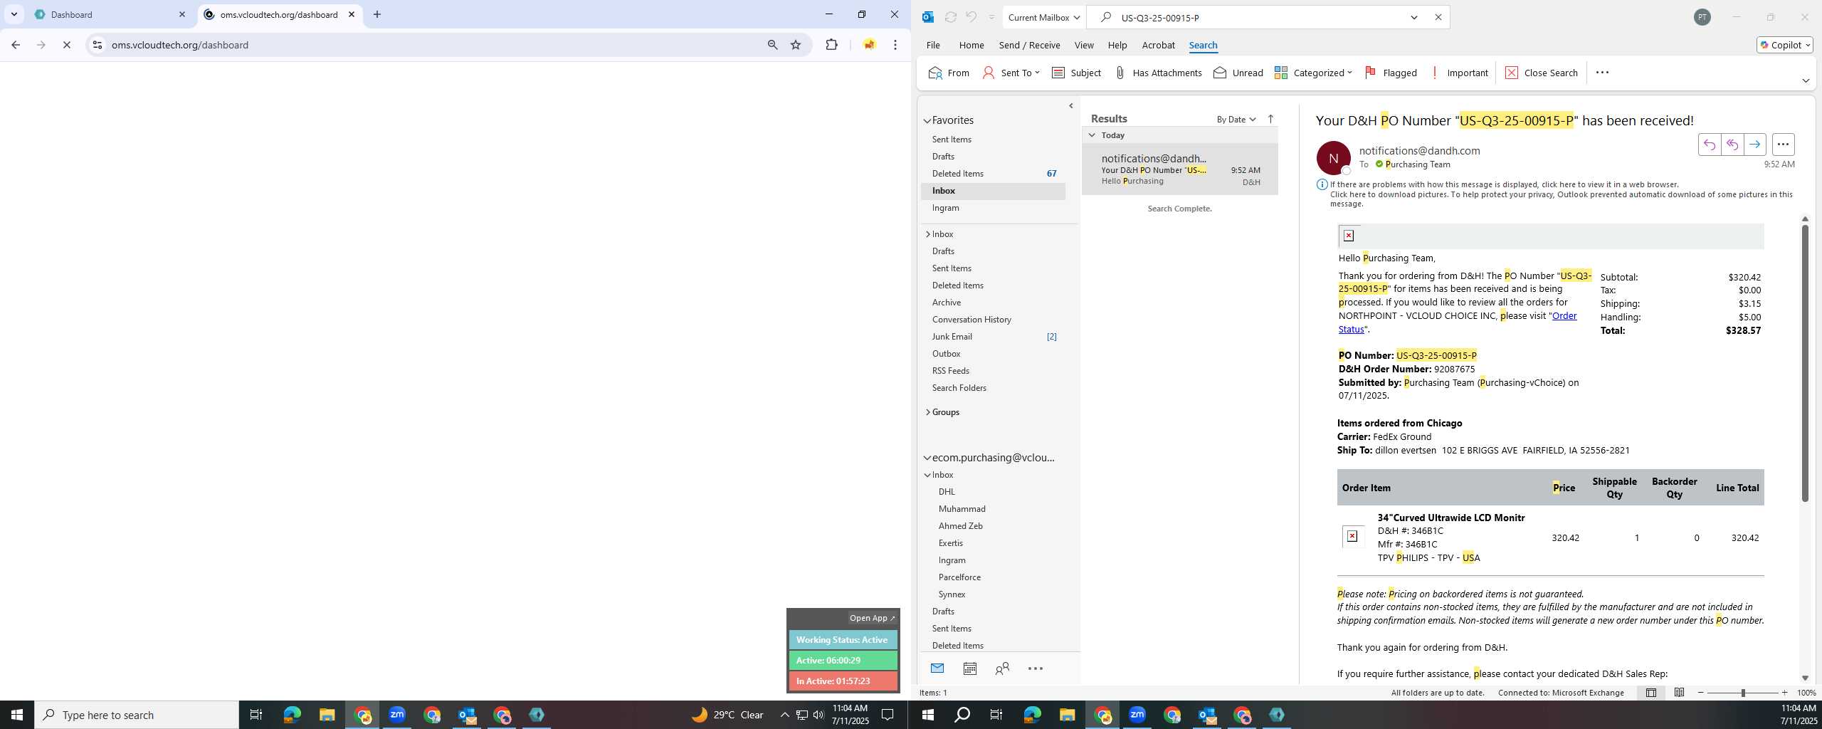Filter search results by Unread
The width and height of the screenshot is (1822, 729).
click(1238, 73)
